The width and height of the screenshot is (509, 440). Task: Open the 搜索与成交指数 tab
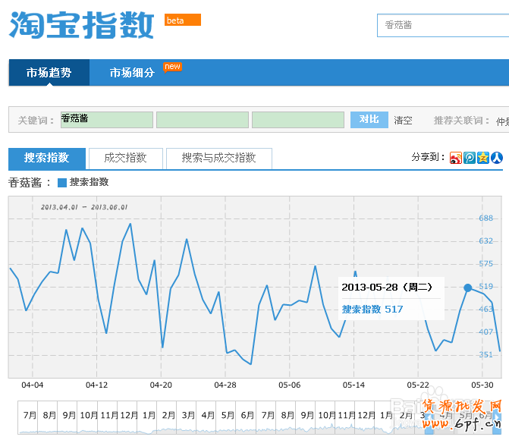(218, 158)
